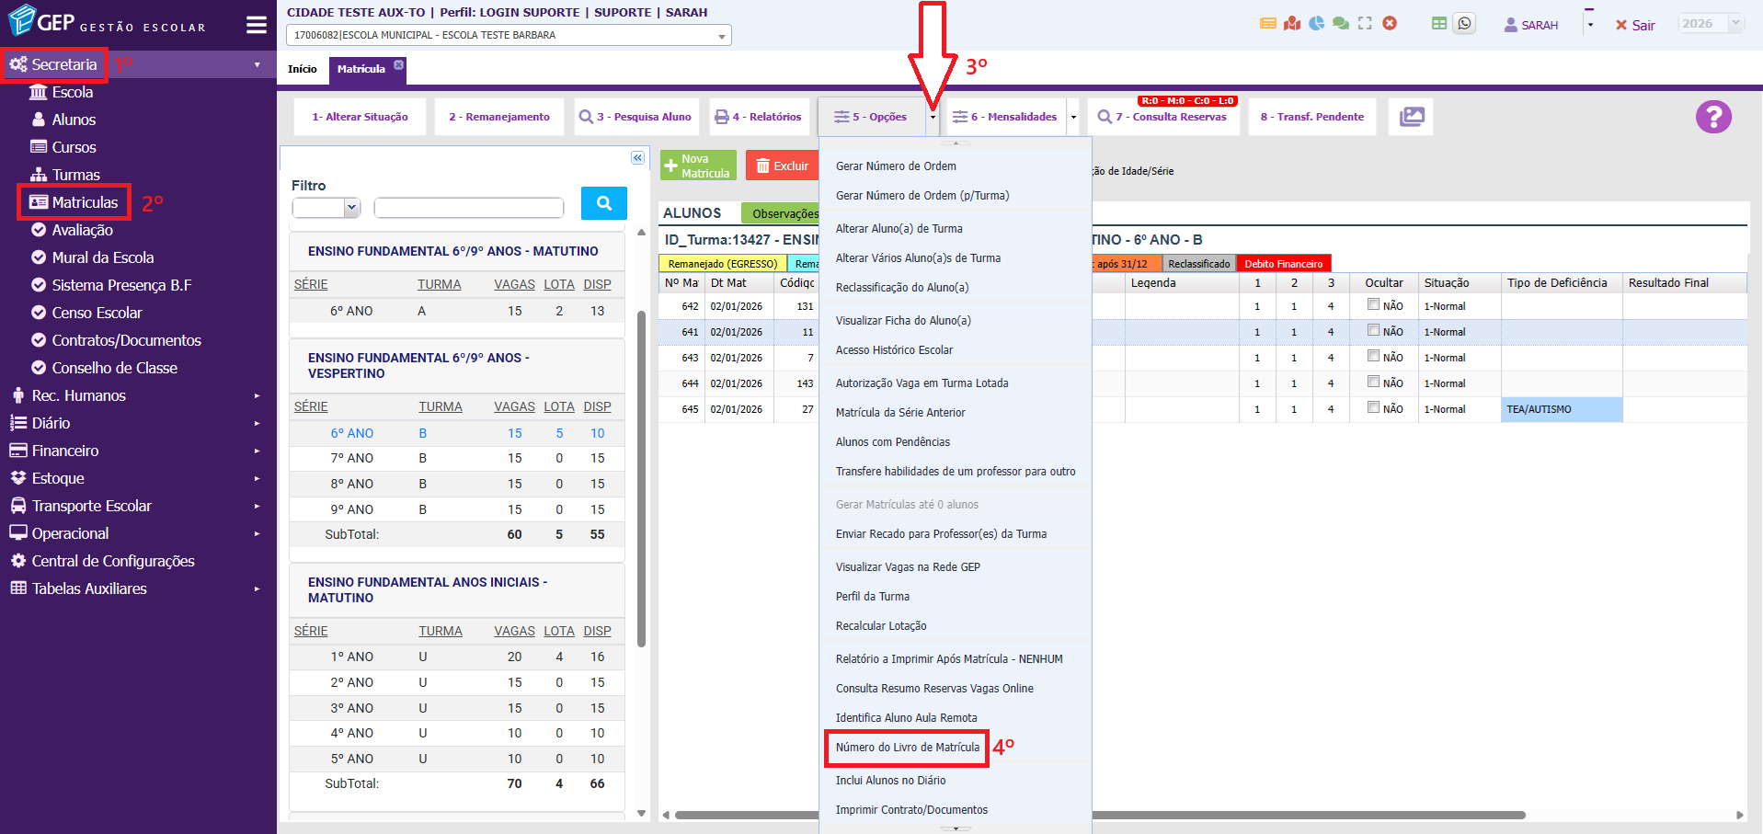The image size is (1763, 834).
Task: Click the purple help question mark icon
Action: coord(1713,117)
